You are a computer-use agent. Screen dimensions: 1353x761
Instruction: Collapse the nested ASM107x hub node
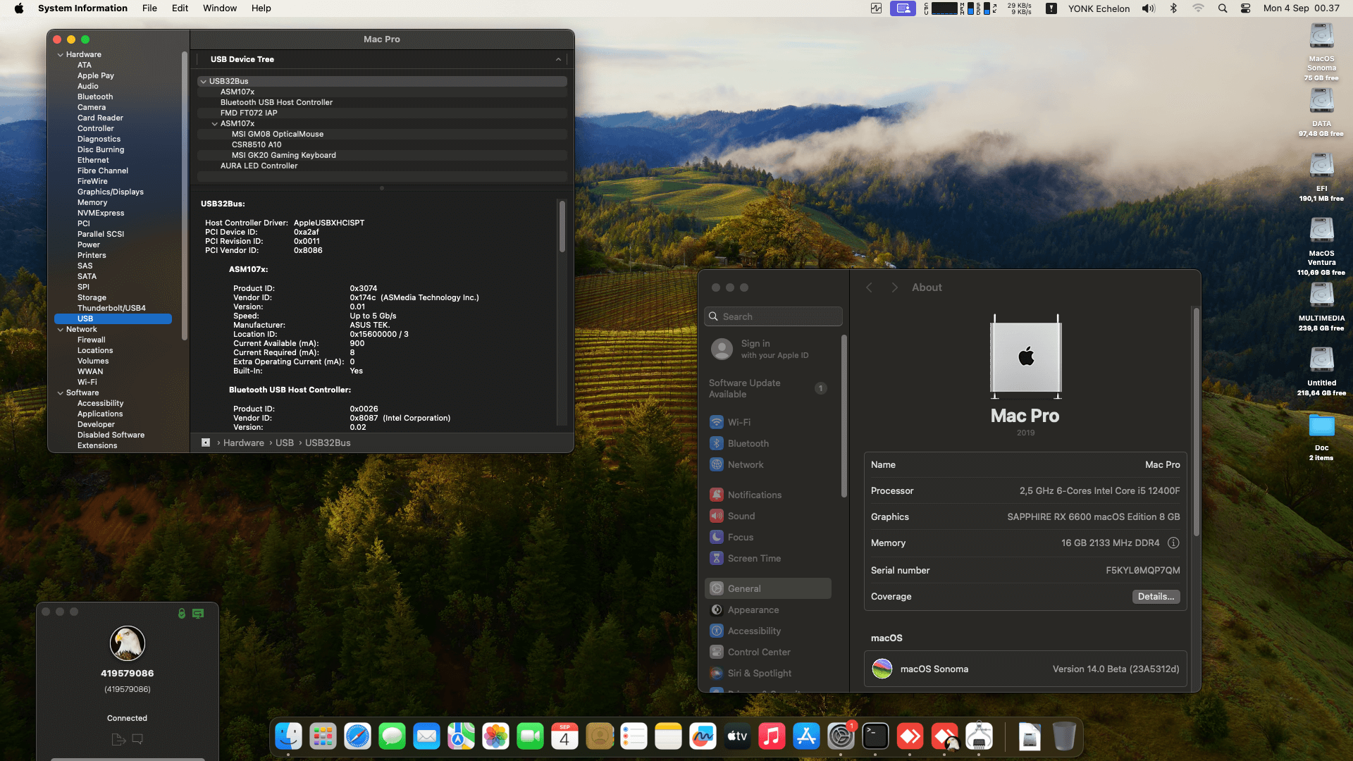click(x=215, y=124)
